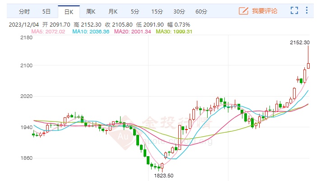
Task: Select the 5日 chart tab
Action: point(47,11)
